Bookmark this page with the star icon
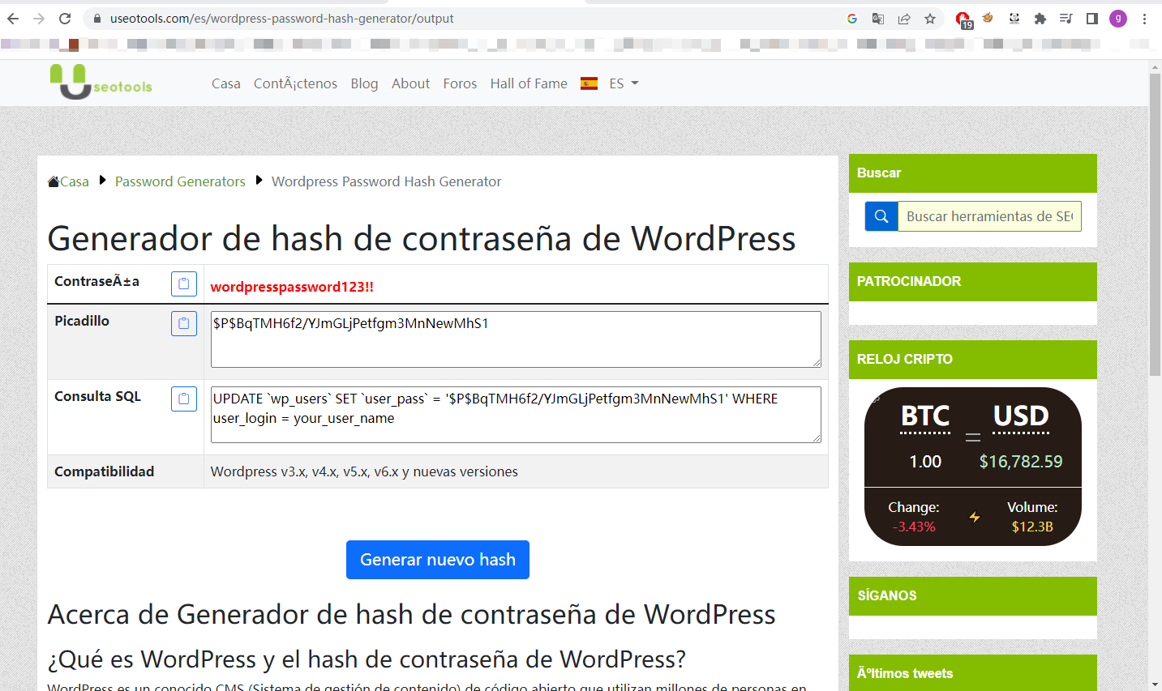 pos(930,19)
